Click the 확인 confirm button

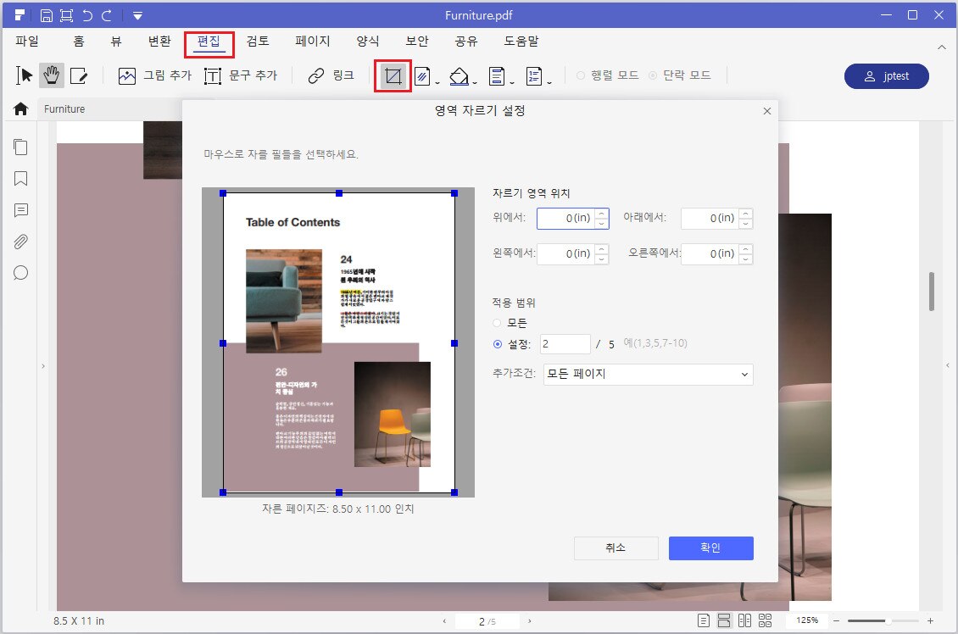pos(710,548)
